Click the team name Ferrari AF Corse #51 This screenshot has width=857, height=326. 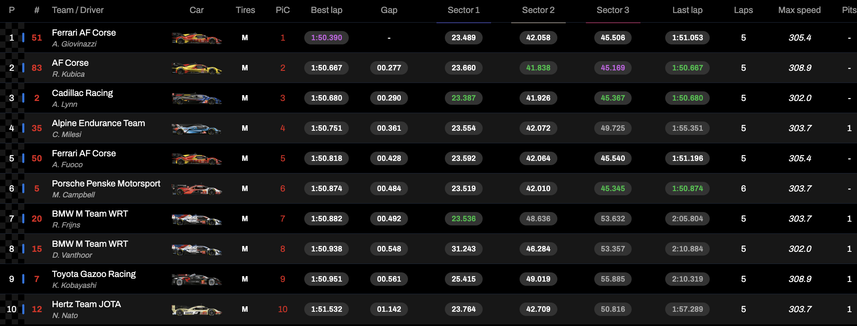click(x=84, y=33)
